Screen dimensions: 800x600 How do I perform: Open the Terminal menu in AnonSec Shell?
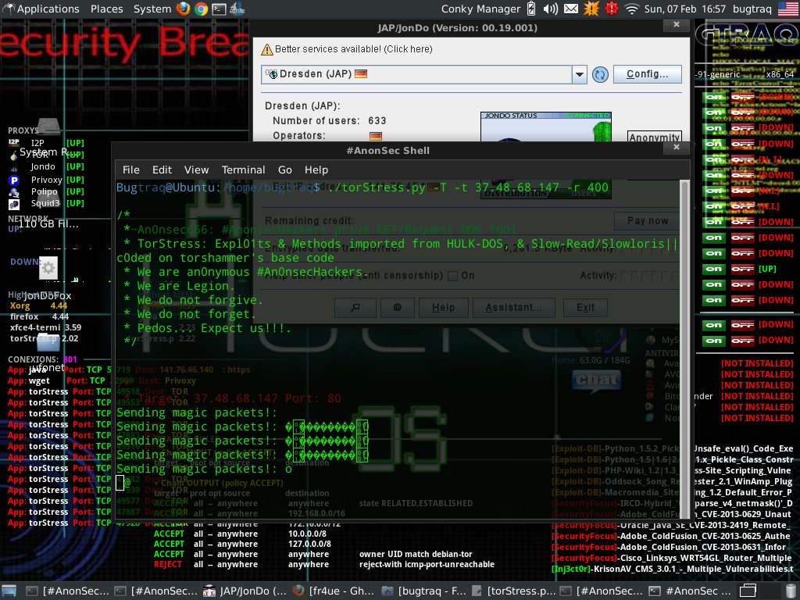[x=243, y=170]
